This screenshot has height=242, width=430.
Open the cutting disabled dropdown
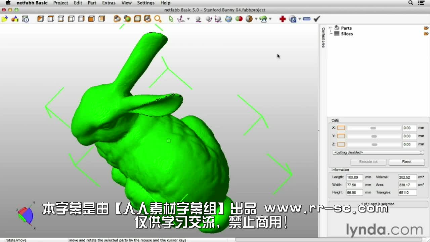tap(378, 152)
